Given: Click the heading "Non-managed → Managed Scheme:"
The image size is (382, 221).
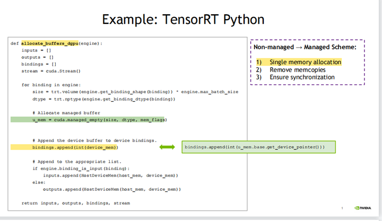Looking at the screenshot, I should point(305,47).
